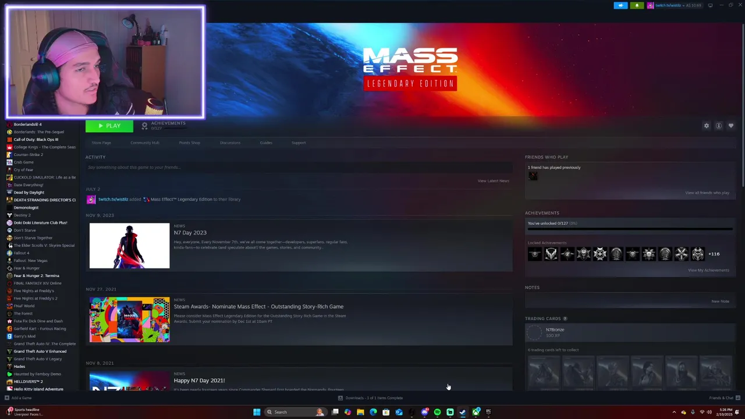745x419 pixels.
Task: Open +116 more locked achievements
Action: tap(714, 254)
